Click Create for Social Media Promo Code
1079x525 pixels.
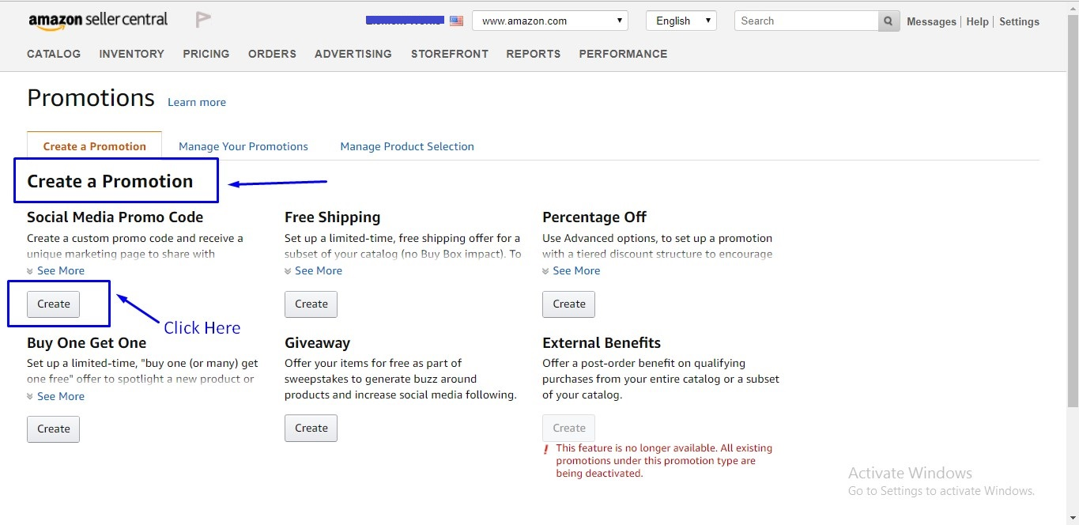point(54,304)
